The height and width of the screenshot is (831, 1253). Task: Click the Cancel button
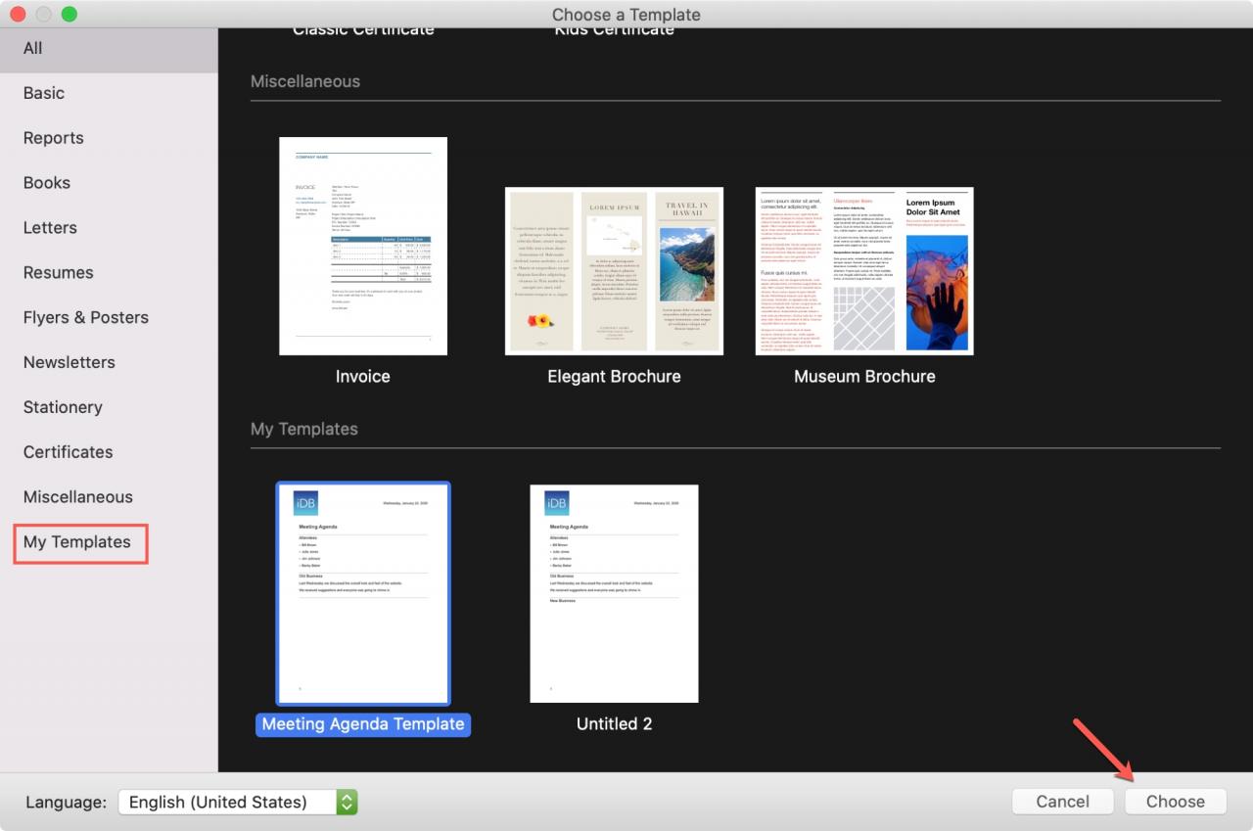pos(1062,802)
